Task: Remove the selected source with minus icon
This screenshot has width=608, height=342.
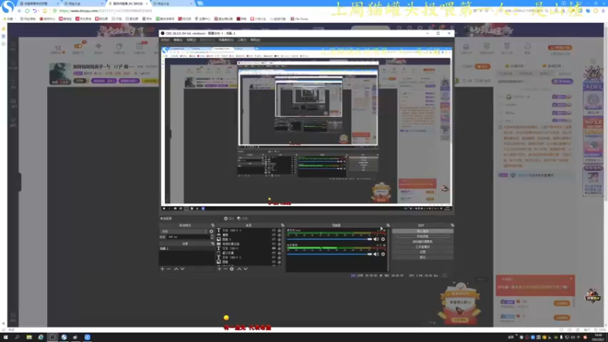Action: pos(226,269)
